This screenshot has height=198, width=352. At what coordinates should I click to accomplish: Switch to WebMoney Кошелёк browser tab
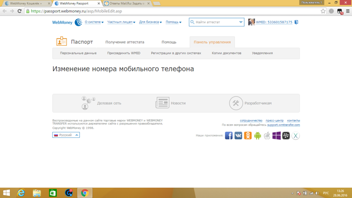26,4
